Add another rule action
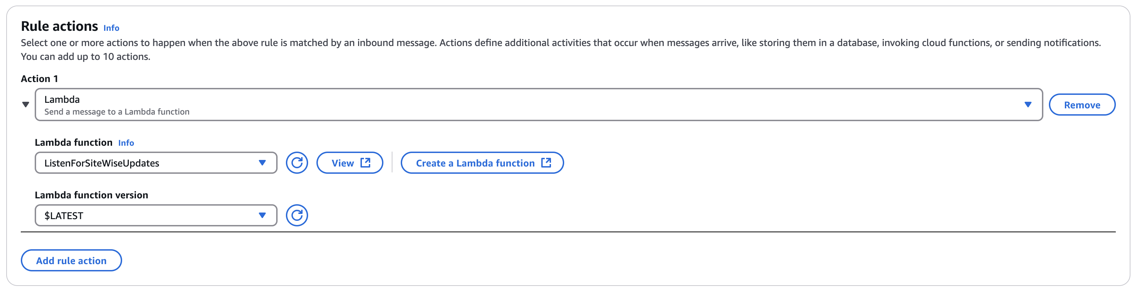 point(71,260)
